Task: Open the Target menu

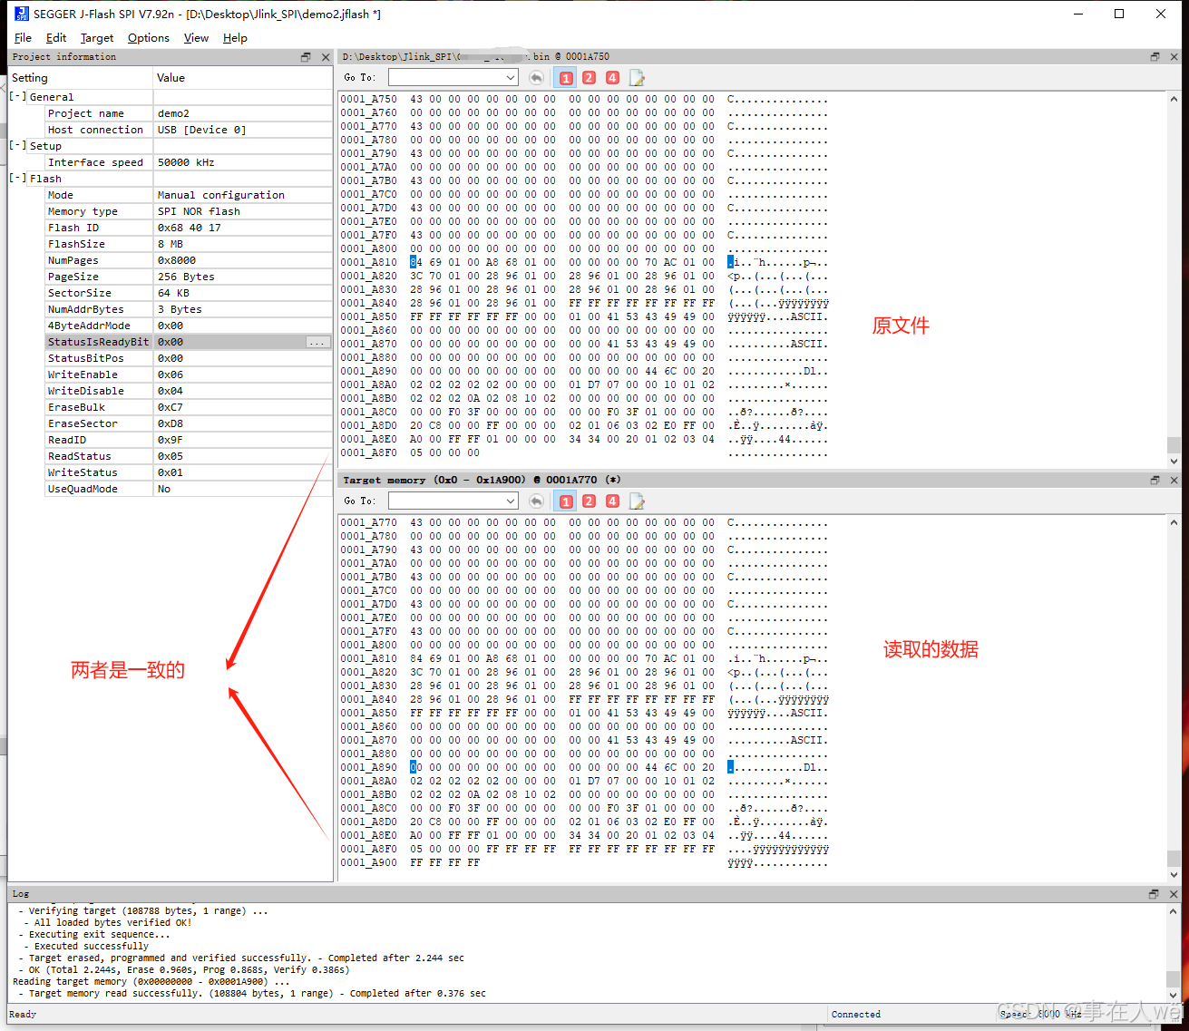Action: coord(97,38)
